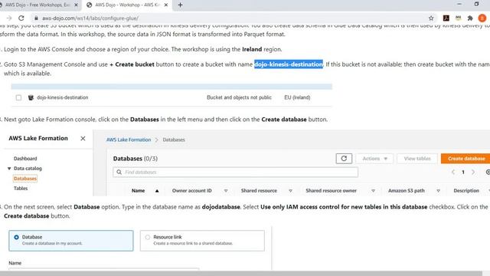The image size is (490, 276).
Task: Open the Shared resource column filter
Action: (x=290, y=191)
